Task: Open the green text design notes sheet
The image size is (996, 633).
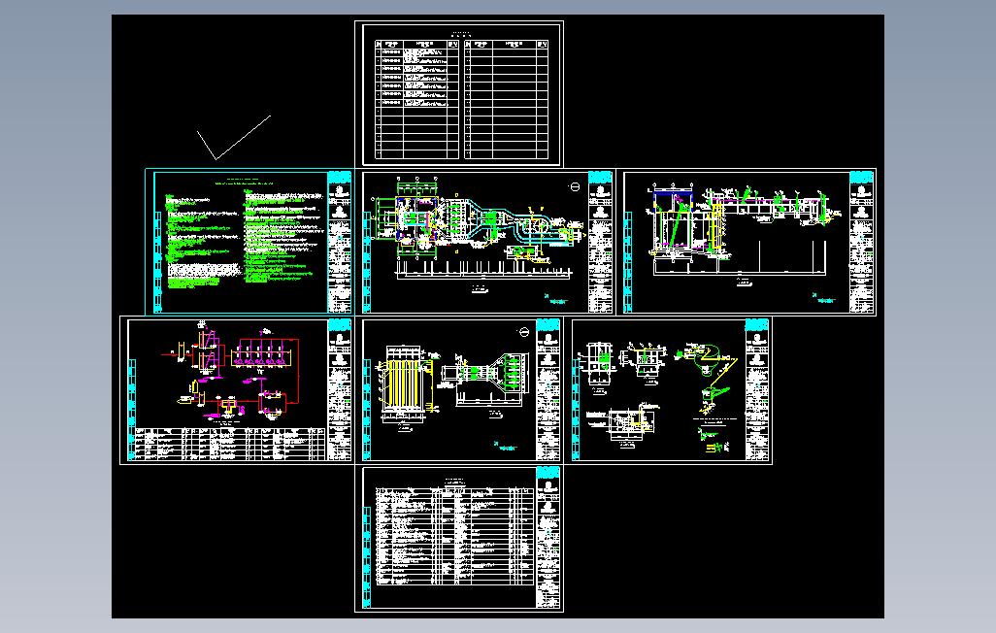Action: (x=249, y=242)
